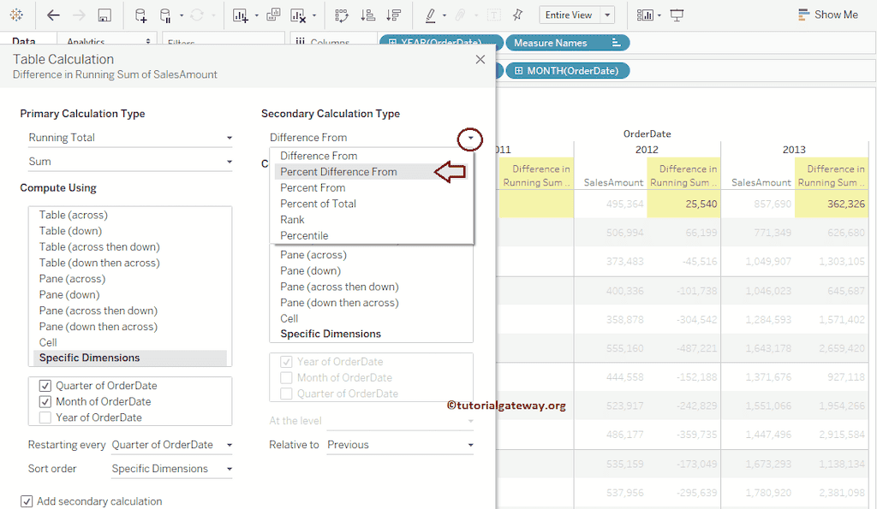877x509 pixels.
Task: Select Cell in primary Compute Using list
Action: coord(130,342)
